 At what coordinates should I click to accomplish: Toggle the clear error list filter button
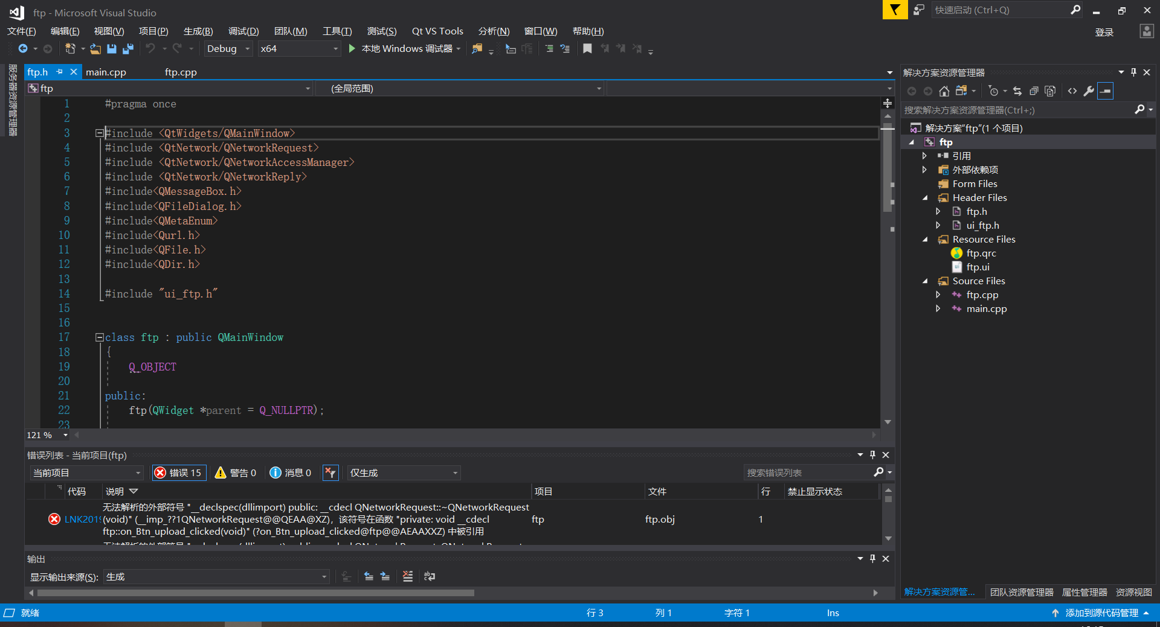[x=330, y=473]
